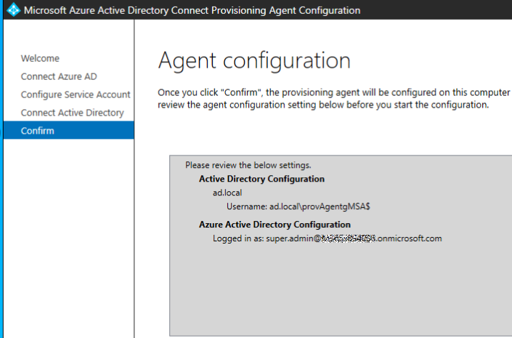Open the Configure Service Account step
This screenshot has height=338, width=512.
coord(76,94)
